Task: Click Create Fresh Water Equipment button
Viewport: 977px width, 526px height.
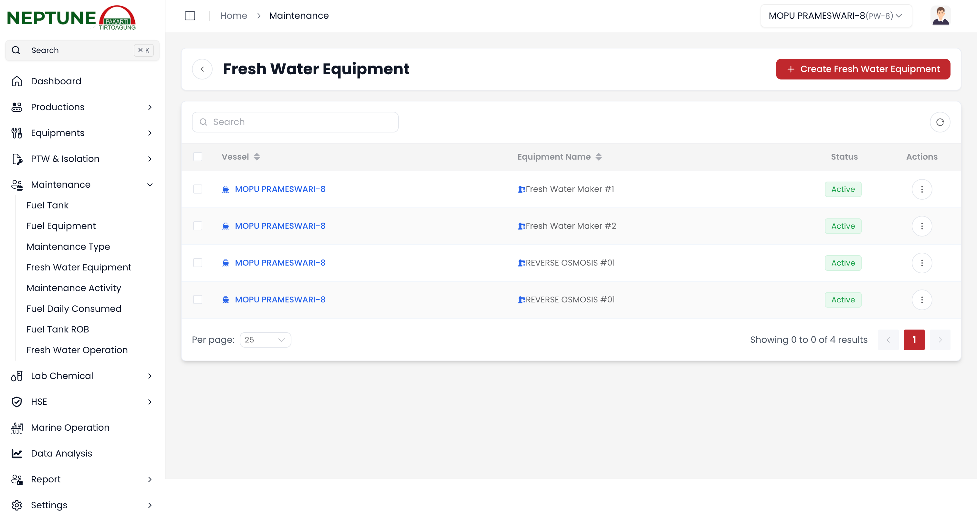Action: [863, 69]
